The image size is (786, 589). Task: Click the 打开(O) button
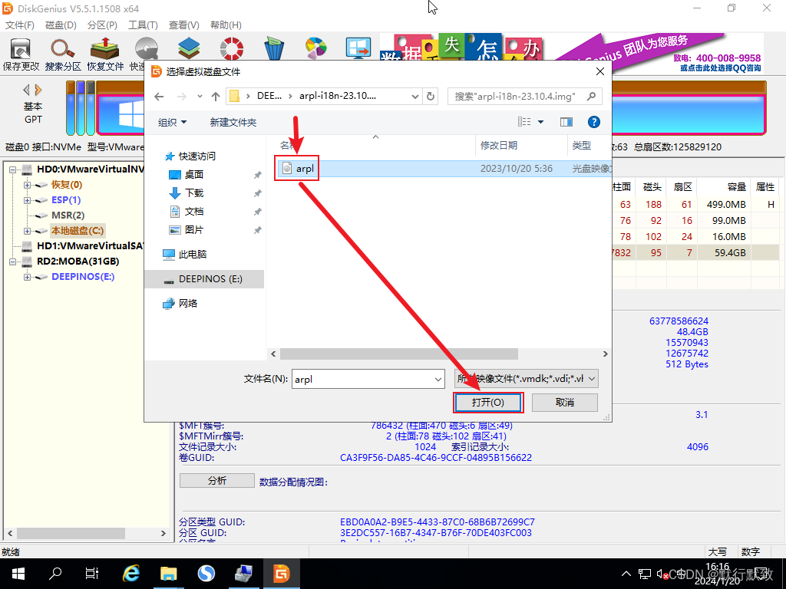pyautogui.click(x=488, y=403)
